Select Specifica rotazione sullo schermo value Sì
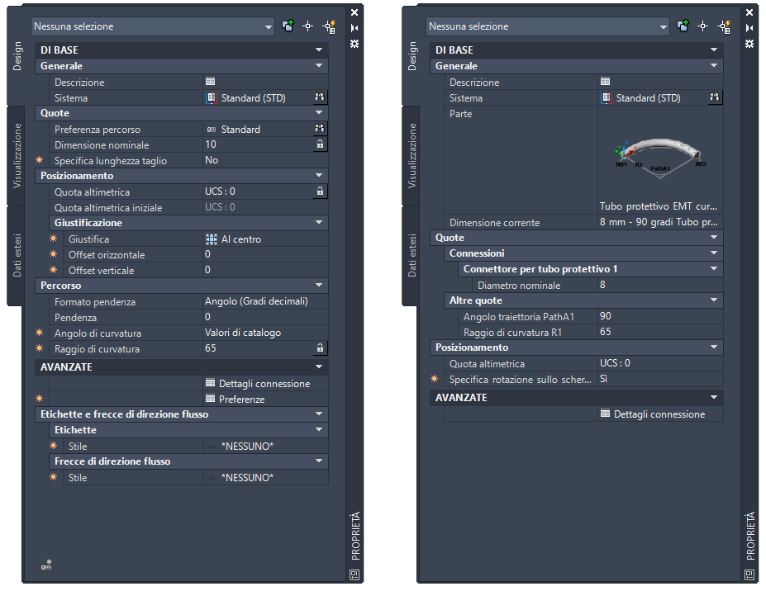Screen dimensions: 766x591 (x=660, y=379)
